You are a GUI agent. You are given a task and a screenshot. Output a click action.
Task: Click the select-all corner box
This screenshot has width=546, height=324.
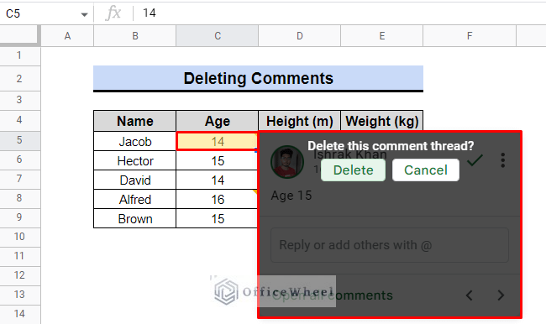pyautogui.click(x=20, y=35)
